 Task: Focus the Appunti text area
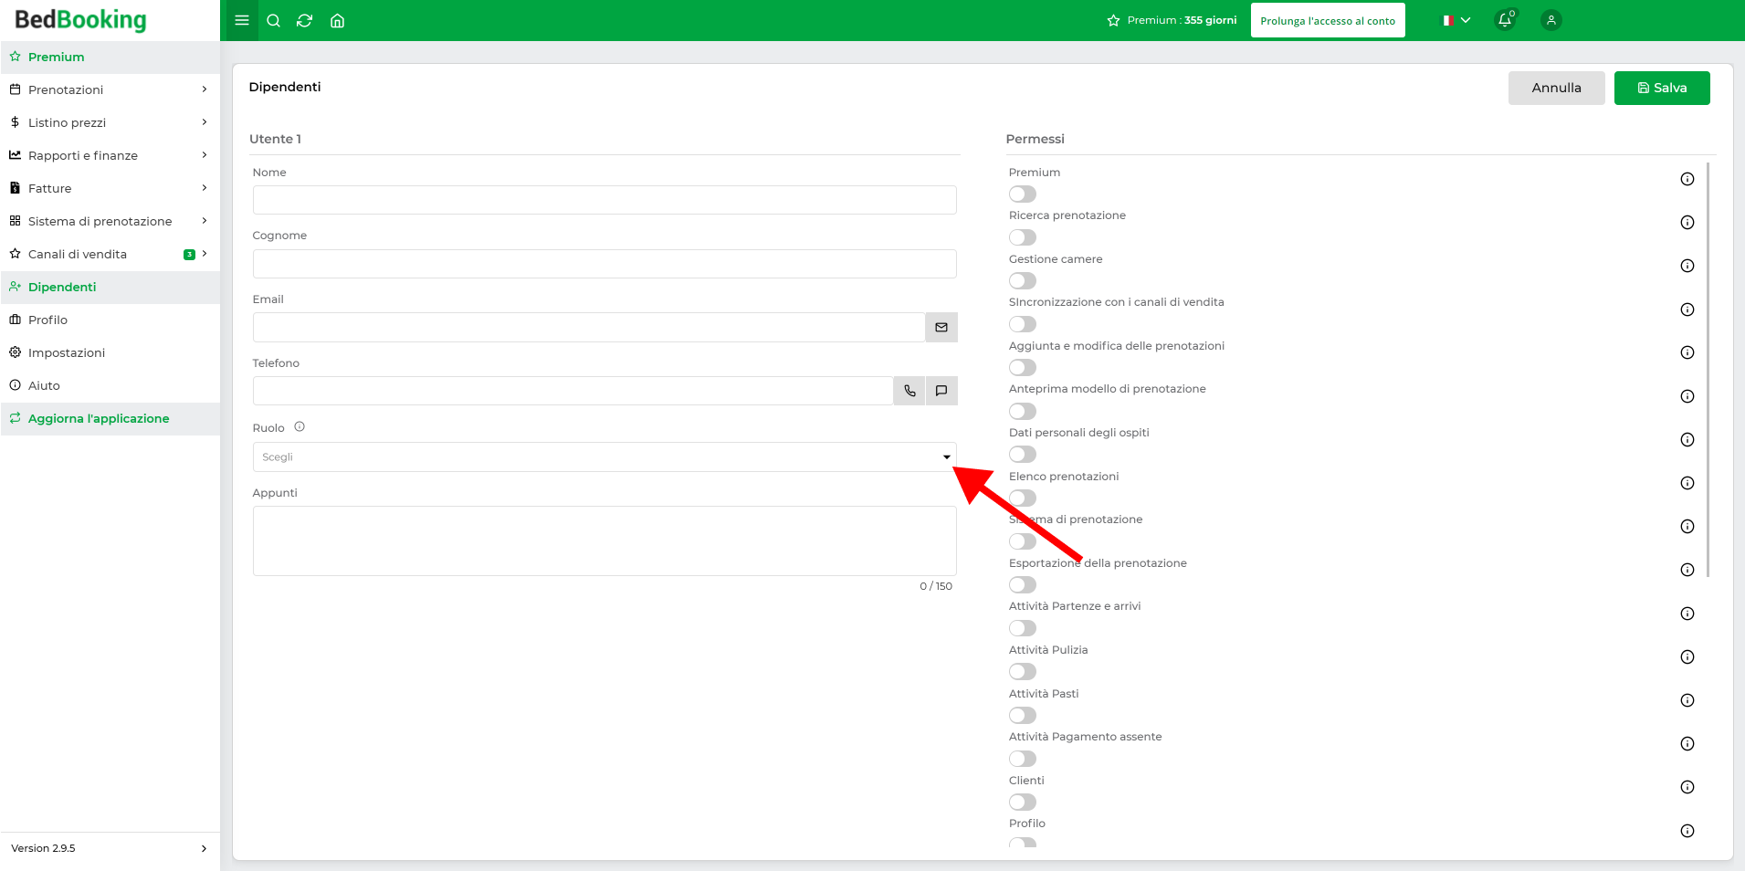pos(604,540)
